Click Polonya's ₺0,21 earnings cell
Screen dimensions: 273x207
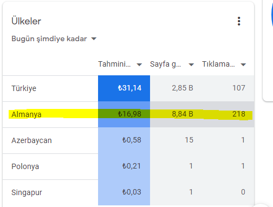click(124, 166)
